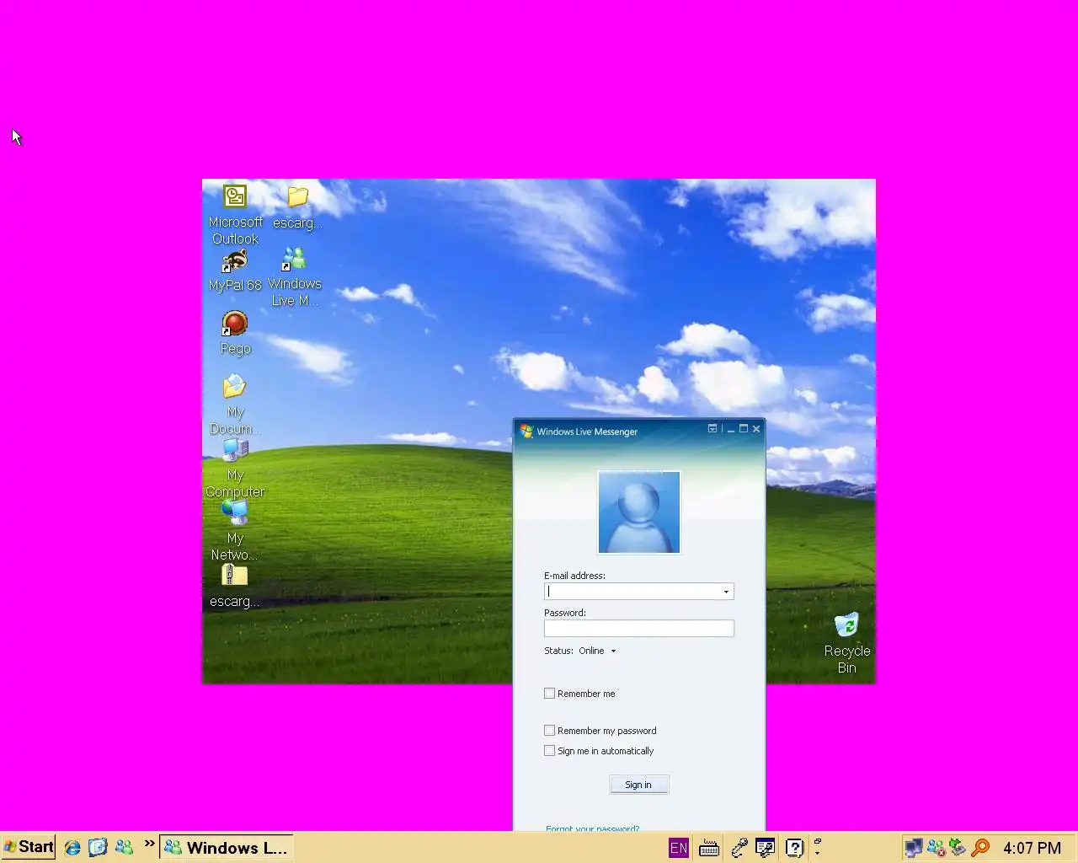Click the language bar microphone icon
This screenshot has height=863, width=1078.
pyautogui.click(x=739, y=848)
